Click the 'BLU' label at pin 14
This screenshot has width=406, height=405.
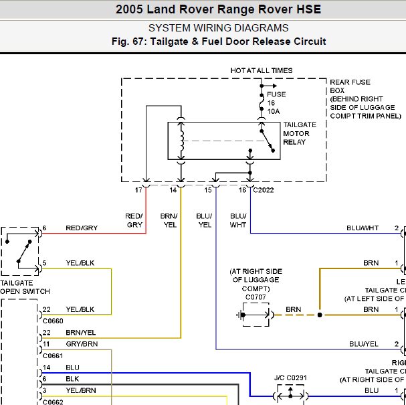click(x=72, y=368)
